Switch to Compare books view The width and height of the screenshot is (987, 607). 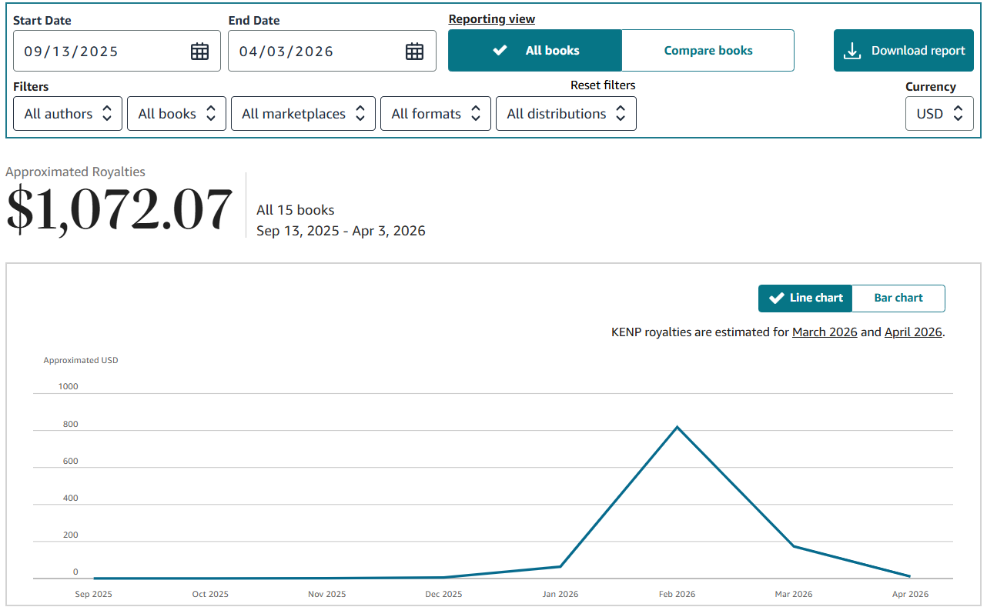point(708,51)
